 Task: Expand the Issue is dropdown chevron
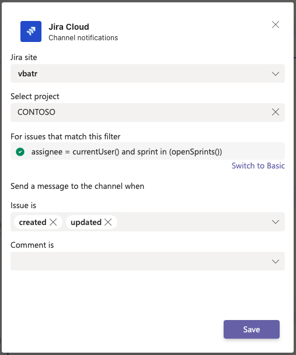pos(276,222)
